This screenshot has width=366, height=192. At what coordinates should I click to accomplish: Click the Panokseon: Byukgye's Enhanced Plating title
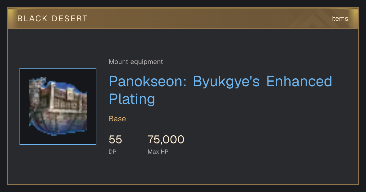click(x=220, y=90)
